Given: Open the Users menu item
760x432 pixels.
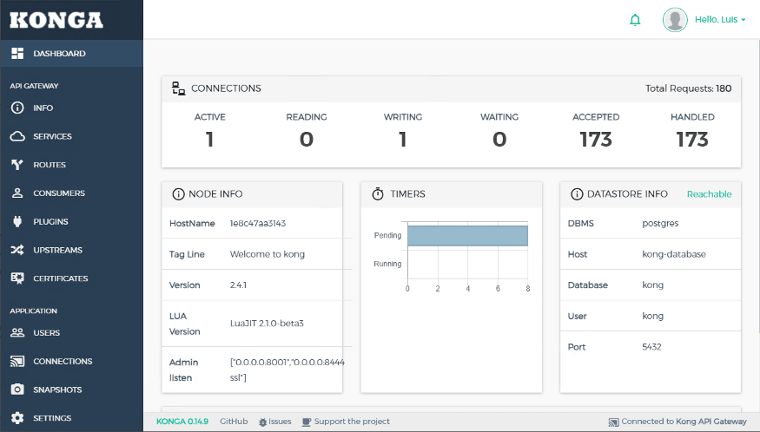Looking at the screenshot, I should pyautogui.click(x=72, y=333).
